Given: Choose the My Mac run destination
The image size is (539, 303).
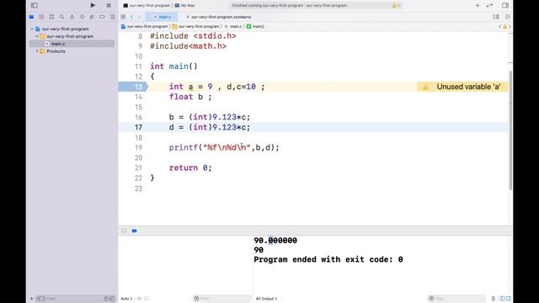Looking at the screenshot, I should (x=185, y=6).
